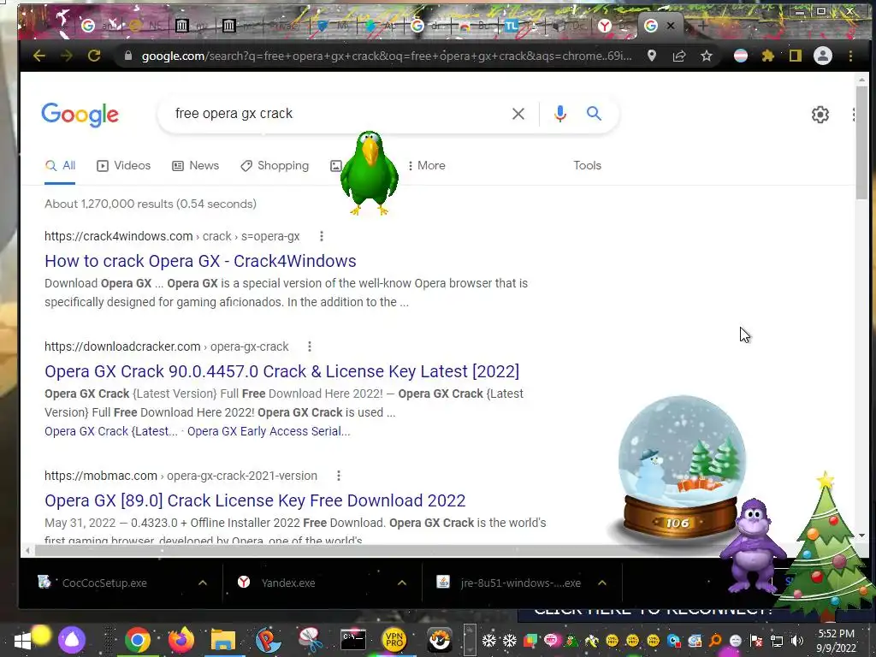Expand options for the CocCocSetup.exe download
The image size is (876, 657).
click(x=203, y=583)
